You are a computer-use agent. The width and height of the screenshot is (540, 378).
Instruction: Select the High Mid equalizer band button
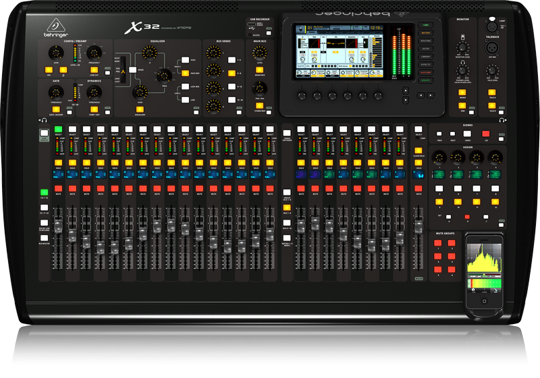click(x=185, y=73)
